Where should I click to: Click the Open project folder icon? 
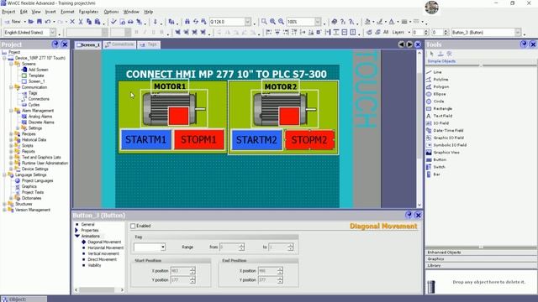[x=31, y=22]
